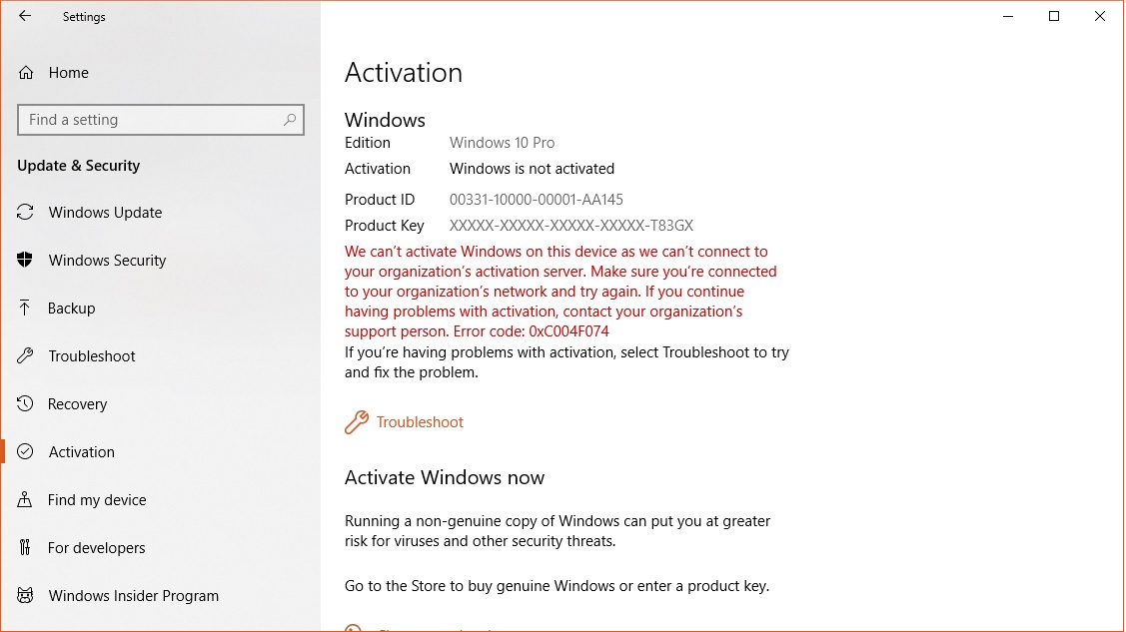Select the Find my device icon
Image resolution: width=1126 pixels, height=632 pixels.
coord(25,499)
